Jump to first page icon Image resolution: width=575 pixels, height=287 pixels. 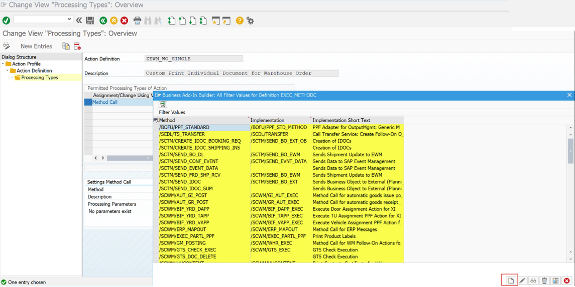[171, 21]
